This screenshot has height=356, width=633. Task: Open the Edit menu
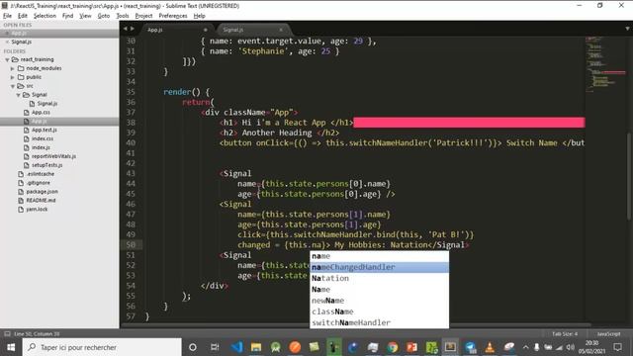(23, 16)
